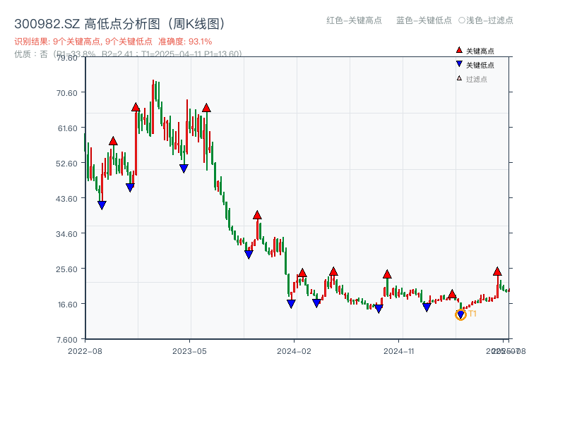Select the red triangle marker near 2024-02
Viewport: 565px width, 423px height.
click(x=302, y=271)
